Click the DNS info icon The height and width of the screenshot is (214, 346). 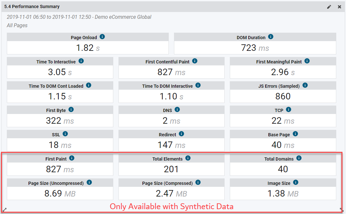[x=177, y=109]
